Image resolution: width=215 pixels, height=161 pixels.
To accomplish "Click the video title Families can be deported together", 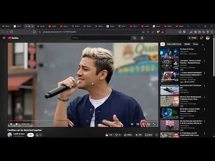I will click(x=25, y=130).
